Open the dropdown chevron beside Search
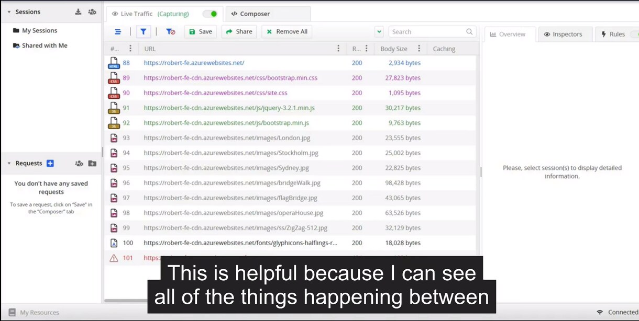Viewport: 639px width, 321px height. 379,32
